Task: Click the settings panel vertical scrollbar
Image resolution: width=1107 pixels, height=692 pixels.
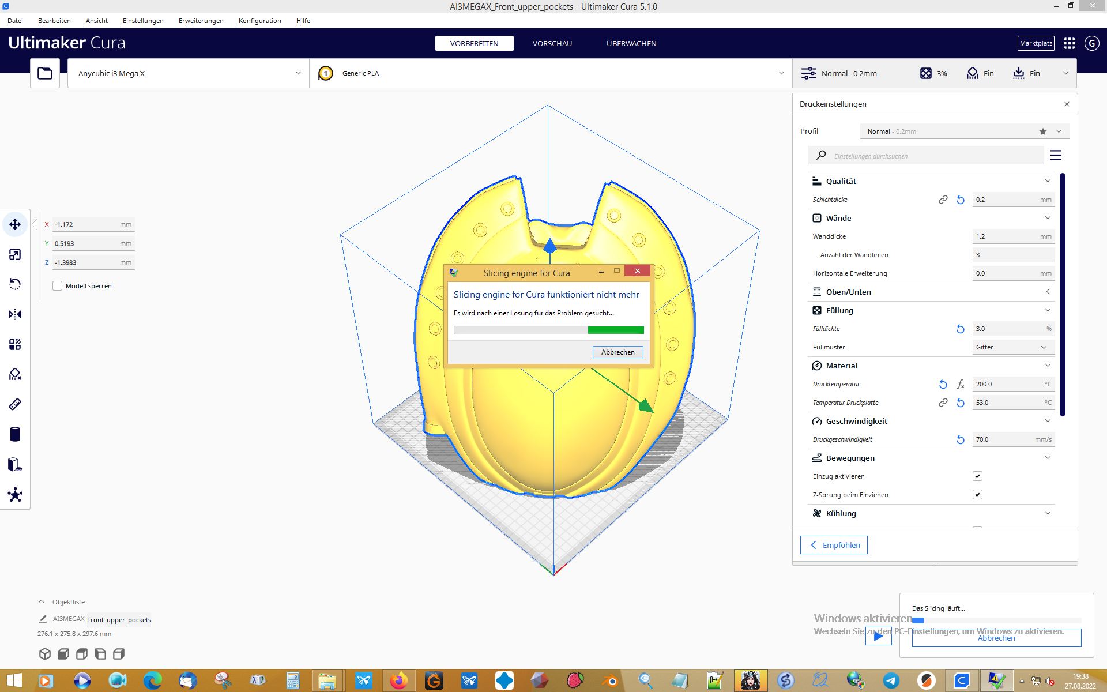Action: (1062, 294)
